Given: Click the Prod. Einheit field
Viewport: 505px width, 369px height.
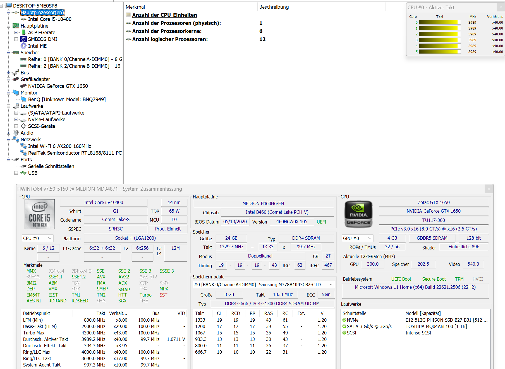Looking at the screenshot, I should (168, 229).
